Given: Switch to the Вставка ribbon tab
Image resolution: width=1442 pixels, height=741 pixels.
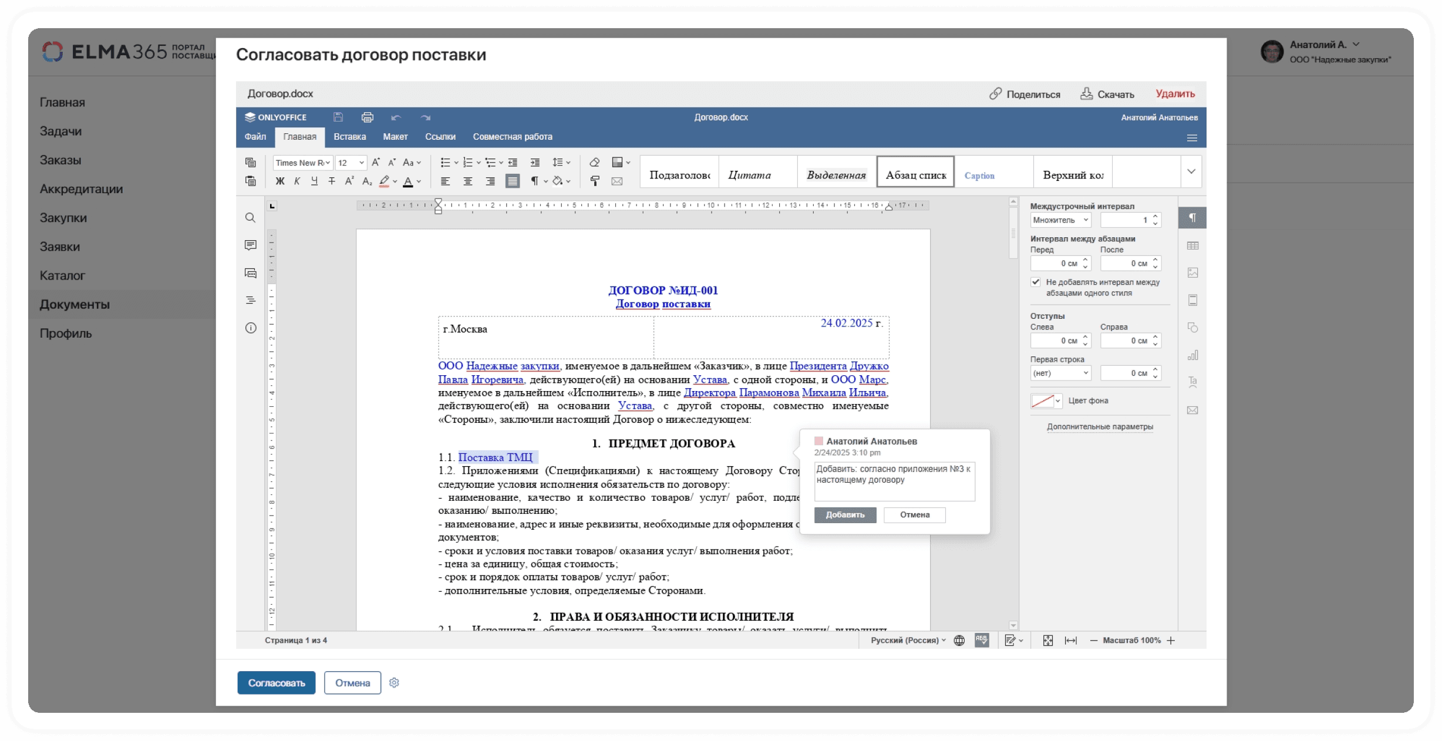Looking at the screenshot, I should pos(349,137).
